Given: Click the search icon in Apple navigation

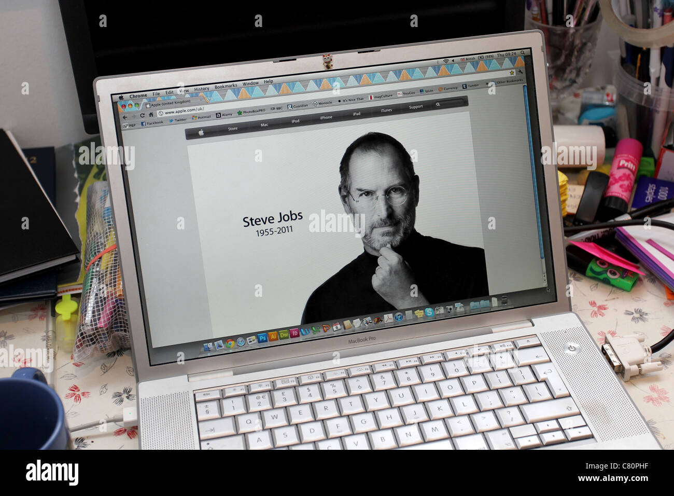Looking at the screenshot, I should (438, 104).
